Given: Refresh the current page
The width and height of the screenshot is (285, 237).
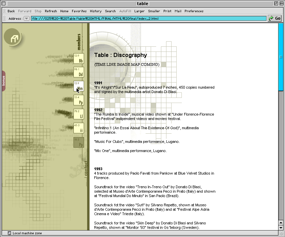Looking at the screenshot, I should tap(51, 11).
